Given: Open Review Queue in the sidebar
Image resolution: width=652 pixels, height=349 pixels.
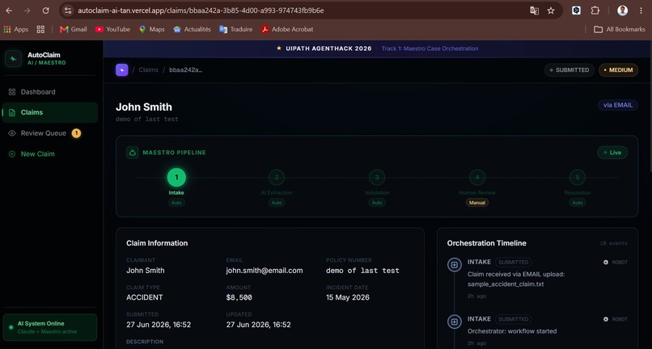Looking at the screenshot, I should (50, 133).
